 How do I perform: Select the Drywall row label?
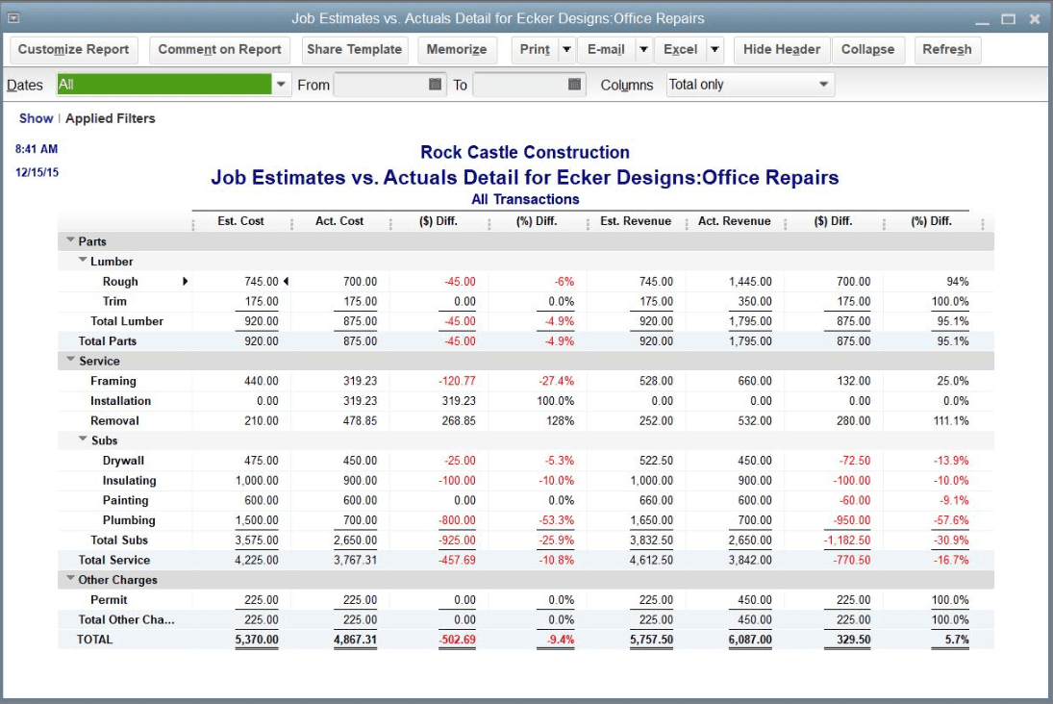click(x=123, y=460)
